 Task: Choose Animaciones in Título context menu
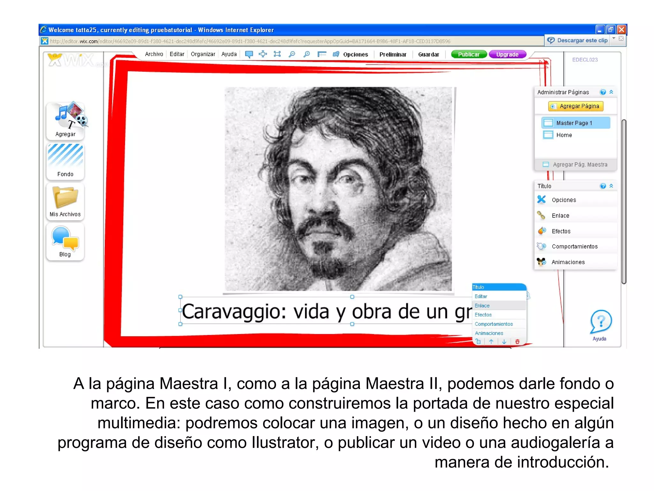coord(499,333)
